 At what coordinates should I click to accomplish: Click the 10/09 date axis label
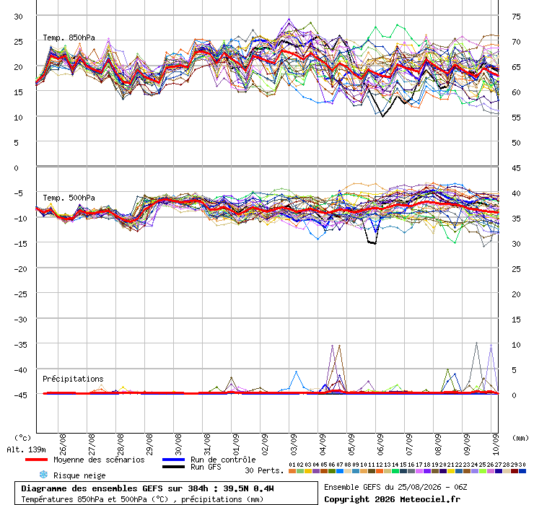(x=496, y=444)
